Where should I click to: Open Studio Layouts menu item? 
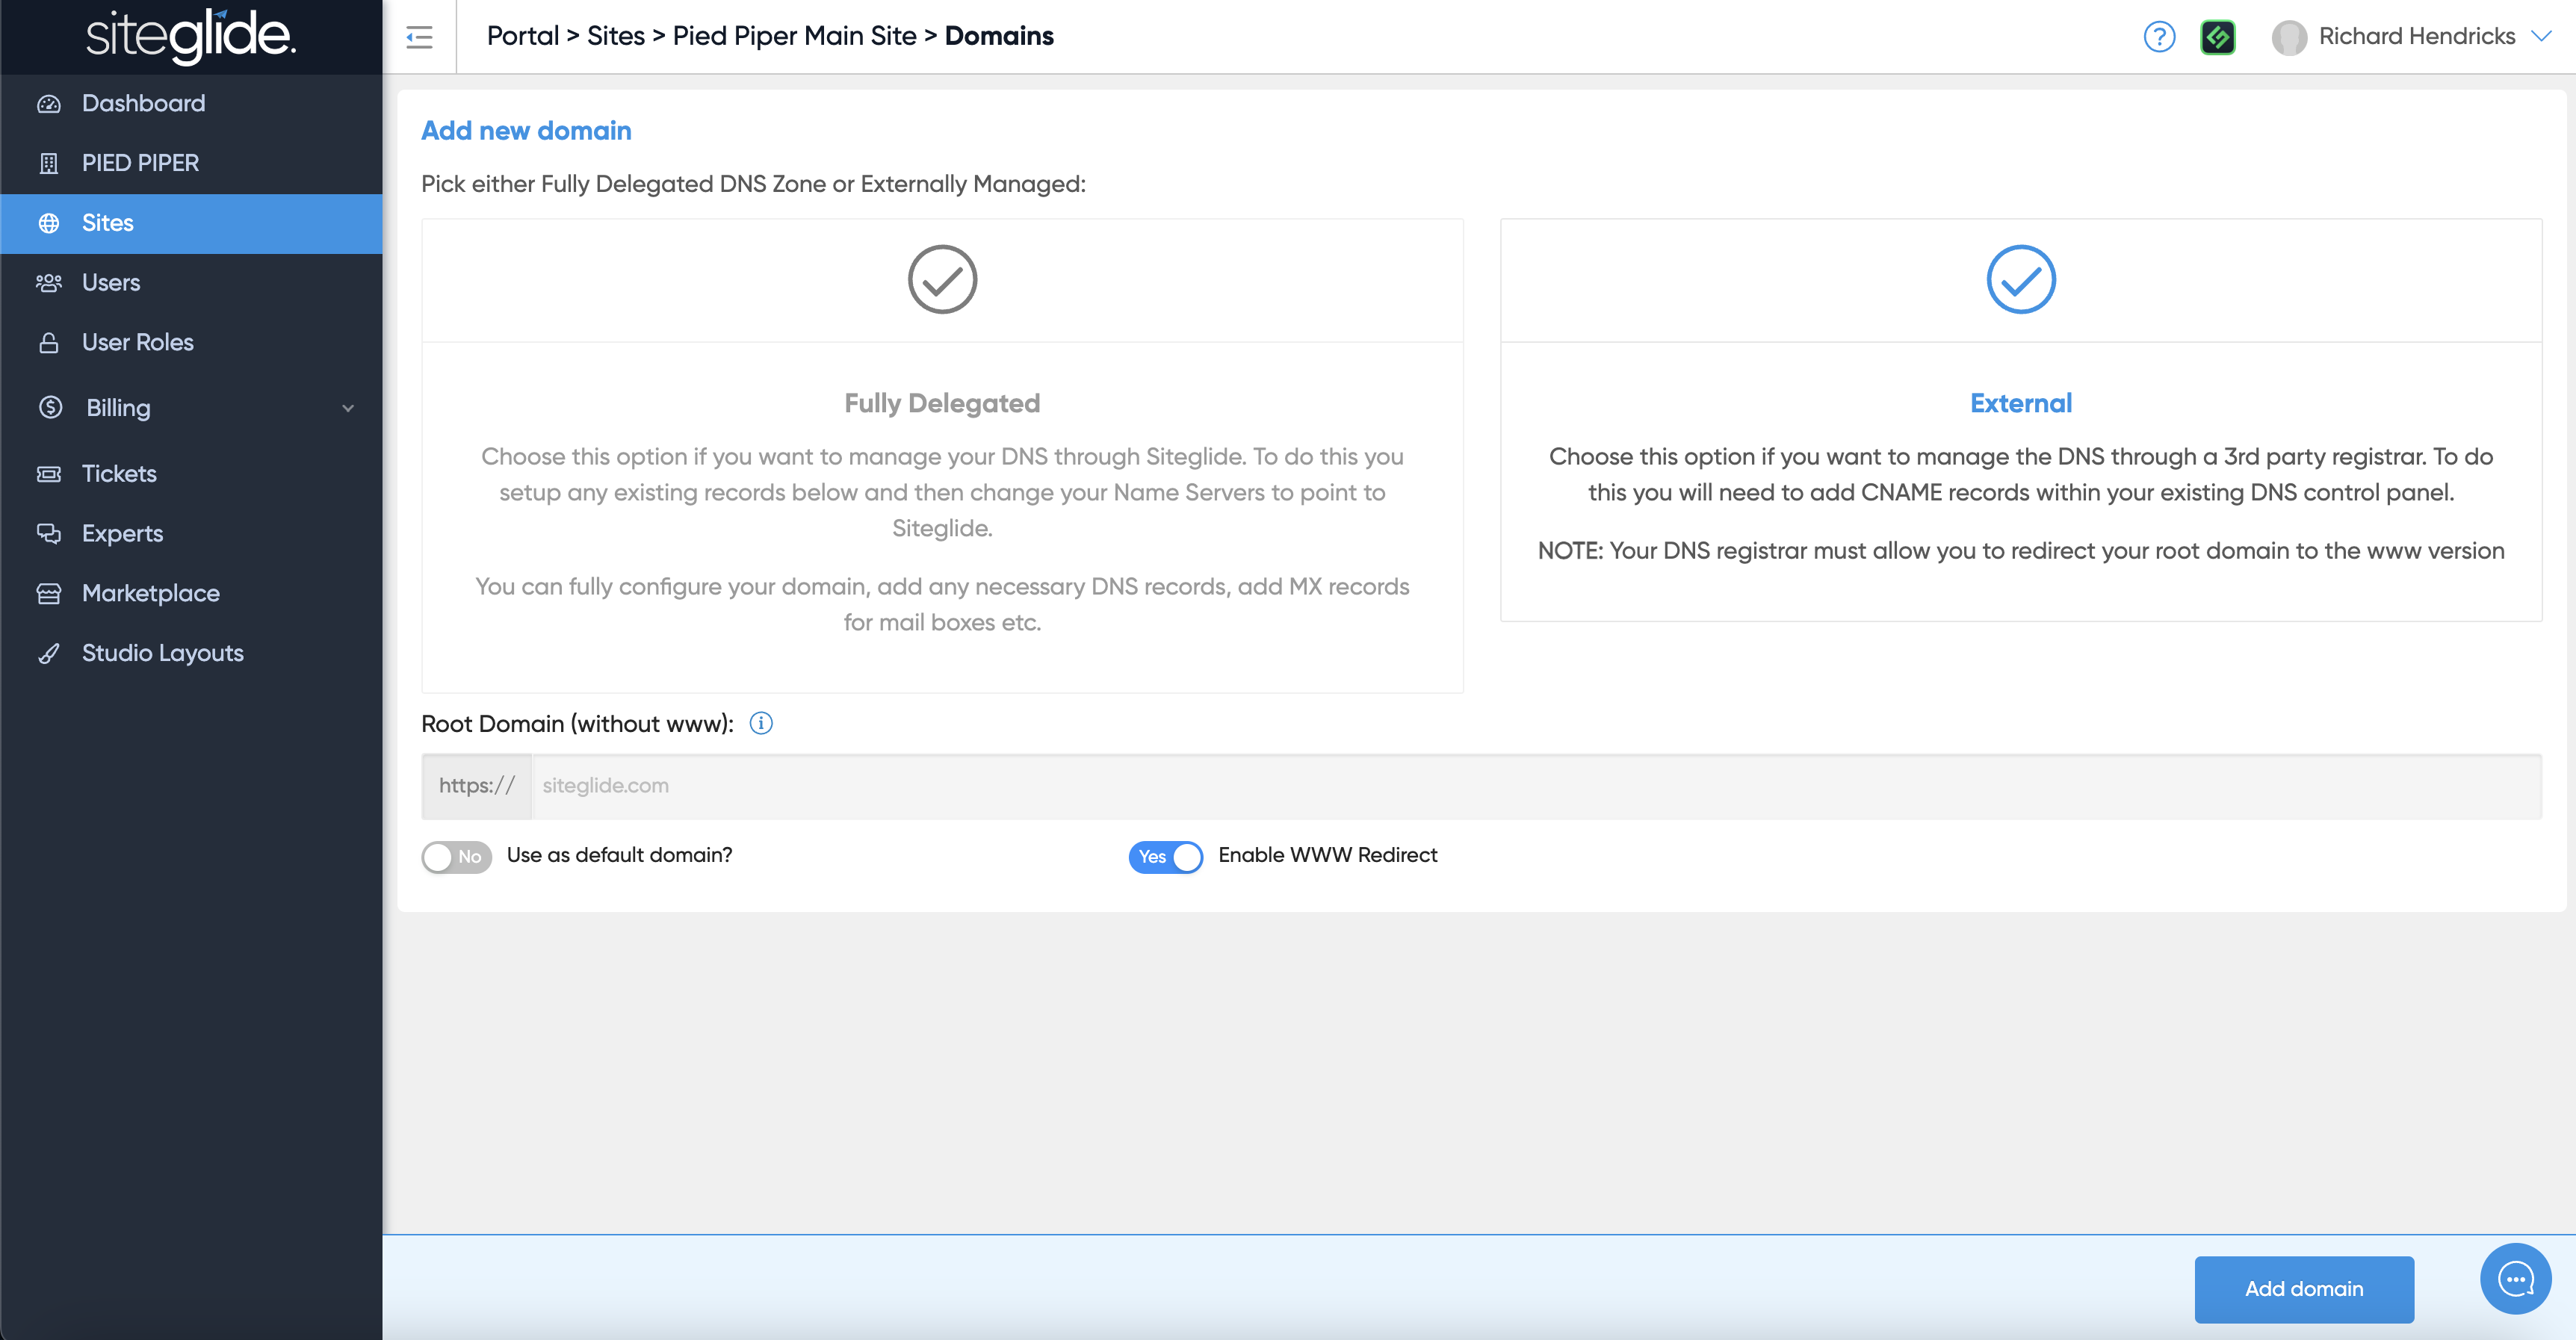(162, 653)
